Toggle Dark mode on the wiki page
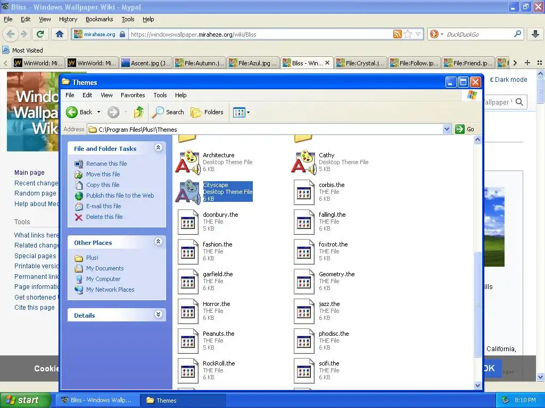 508,80
